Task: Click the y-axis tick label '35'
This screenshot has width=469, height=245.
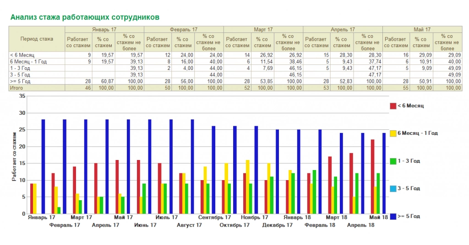Action: (x=22, y=96)
